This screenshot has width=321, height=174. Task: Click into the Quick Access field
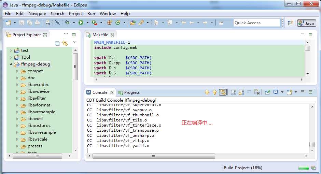(257, 23)
